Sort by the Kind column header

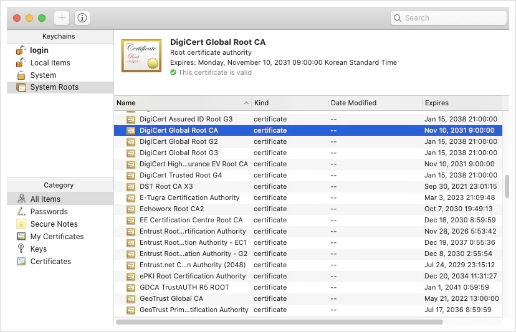(x=290, y=103)
